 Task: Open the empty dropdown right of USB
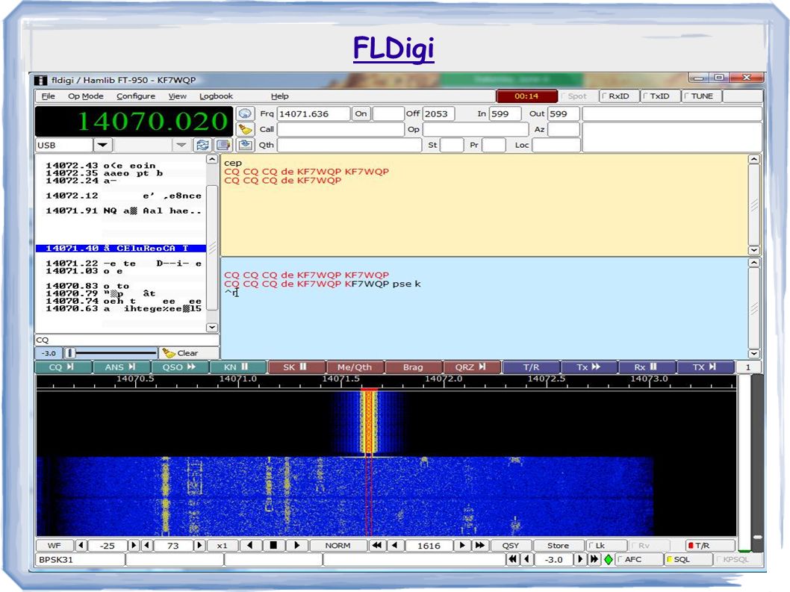click(181, 145)
